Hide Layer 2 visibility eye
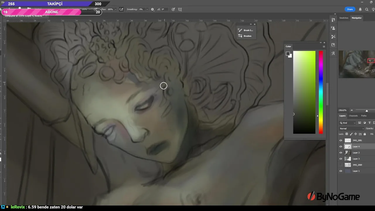This screenshot has height=211, width=375. click(340, 153)
